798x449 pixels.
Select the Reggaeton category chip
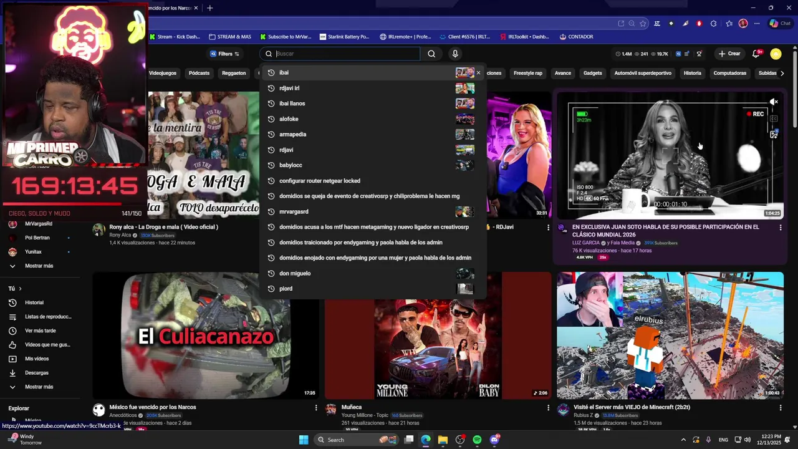[234, 73]
